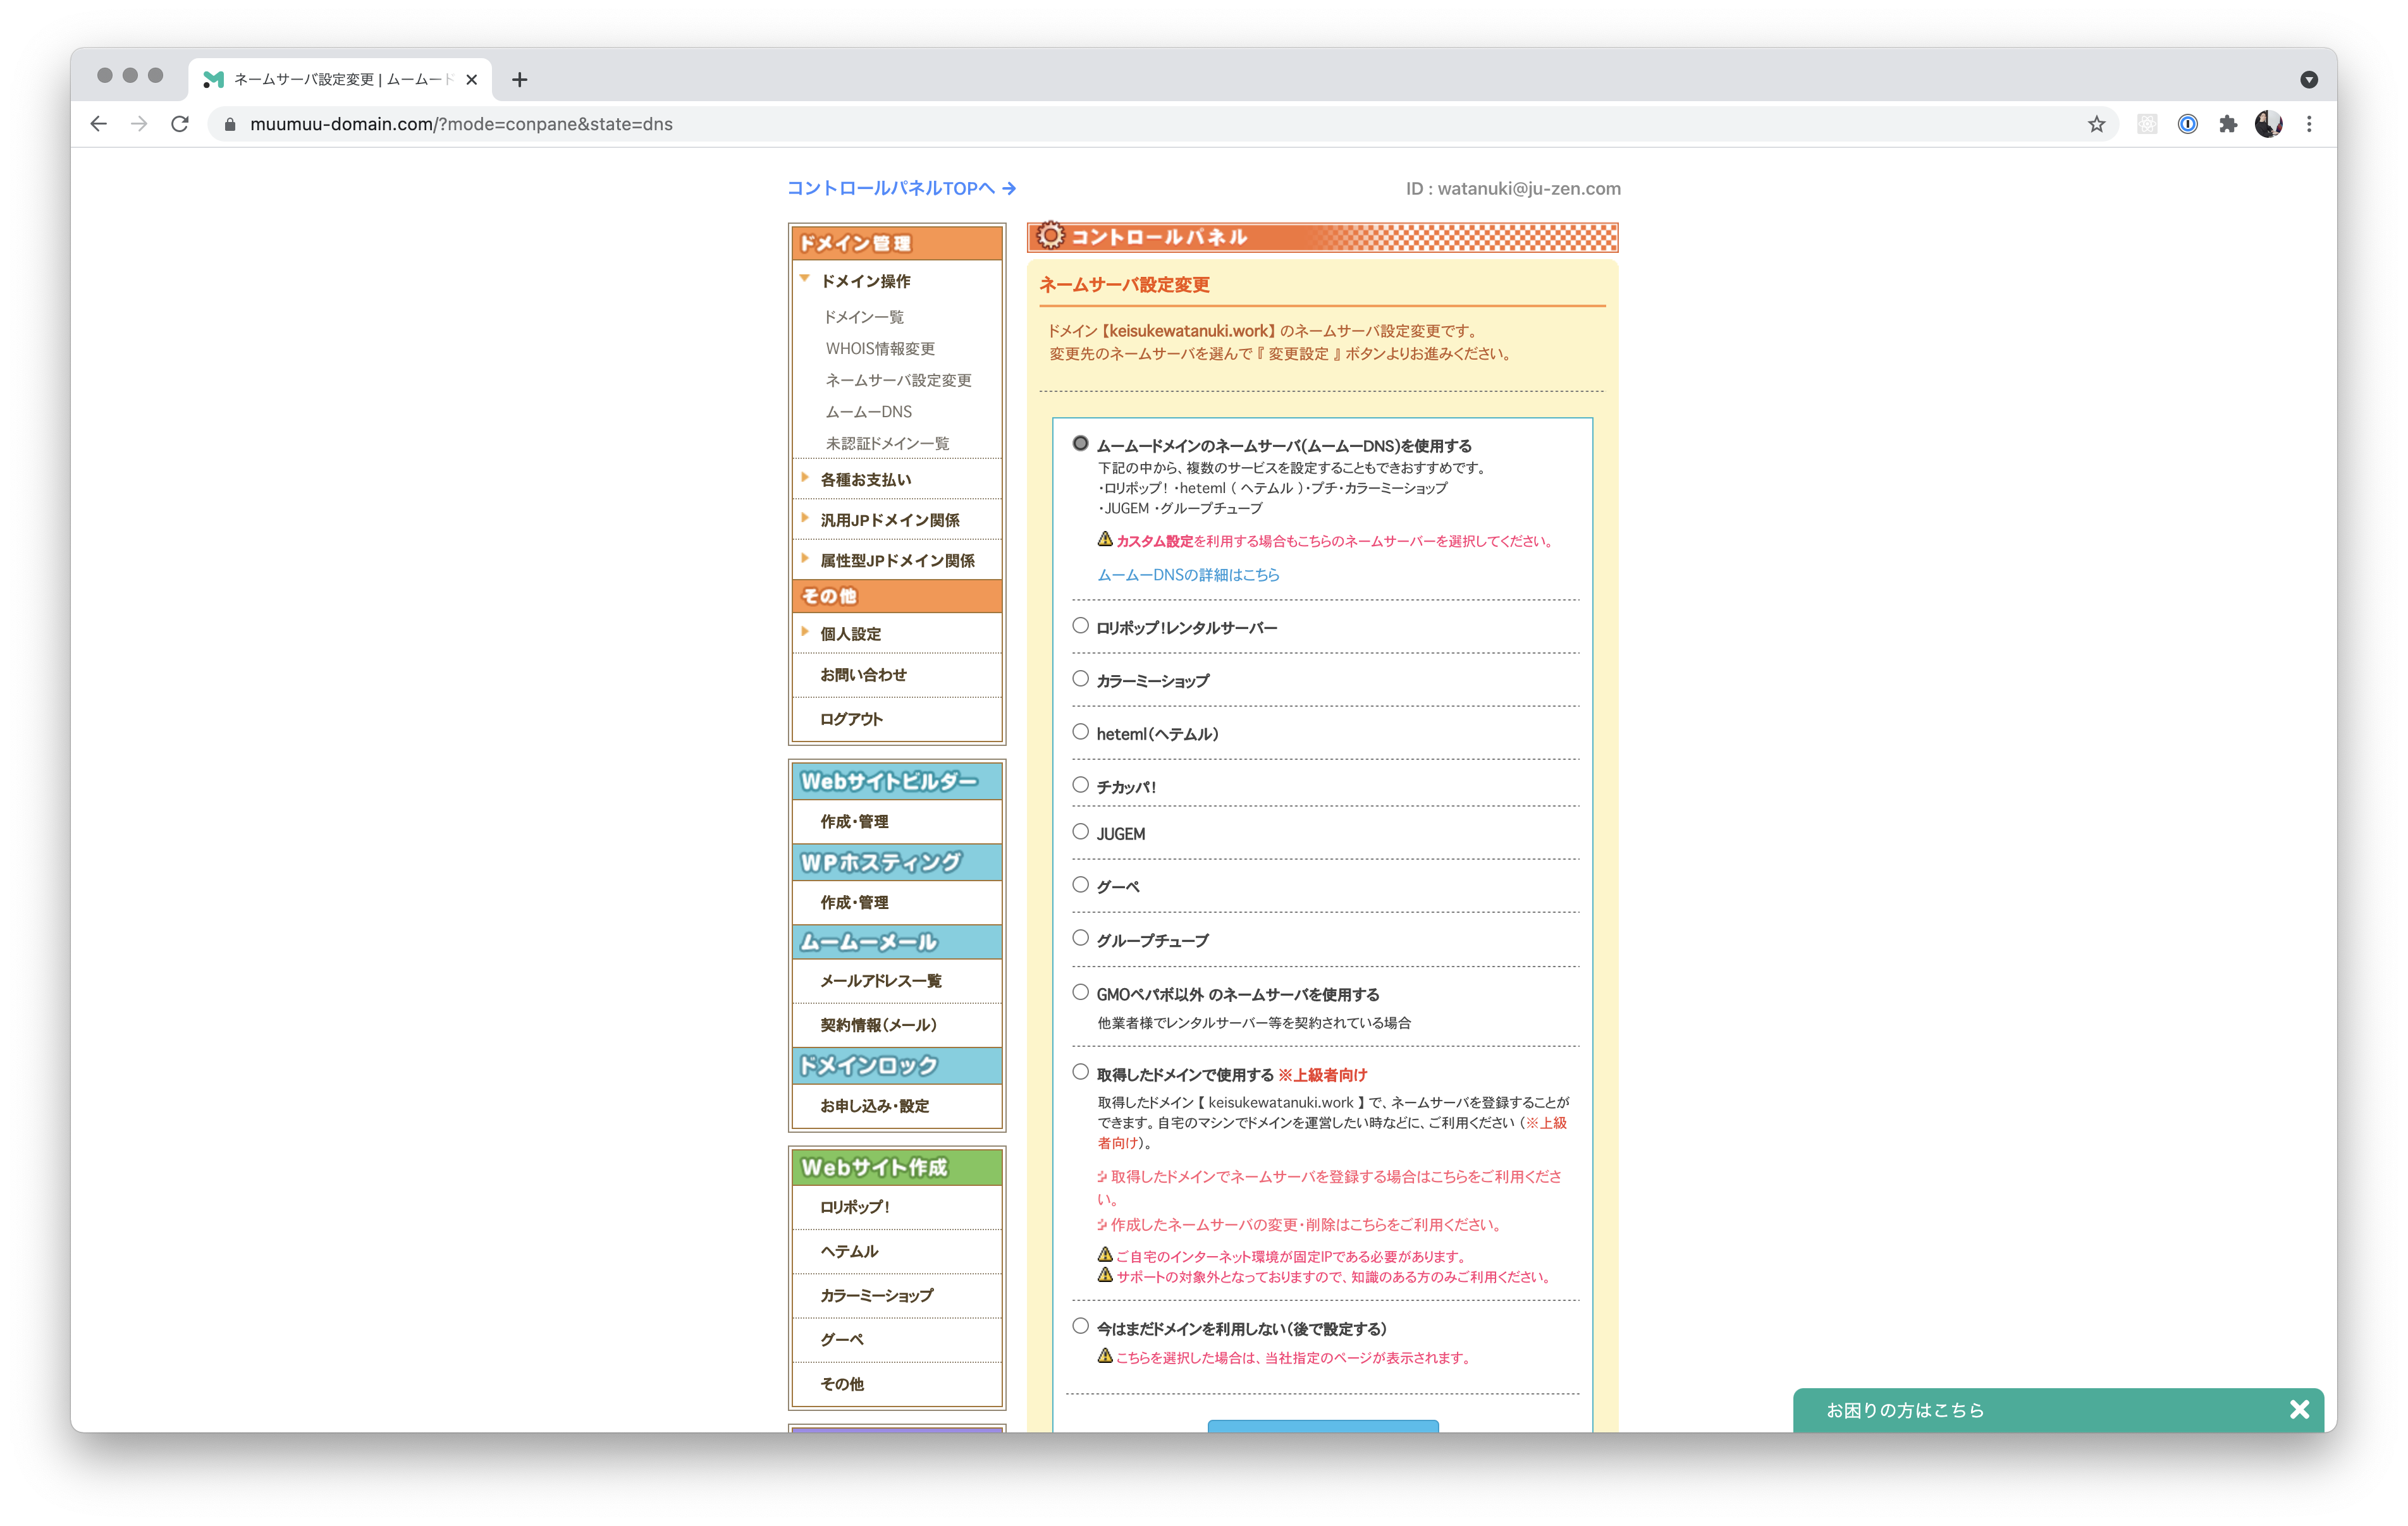2408x1526 pixels.
Task: Select the heteml(ヘテムル) radio option
Action: click(1080, 732)
